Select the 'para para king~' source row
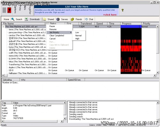This screenshot has width=160, height=127. pos(27,32)
